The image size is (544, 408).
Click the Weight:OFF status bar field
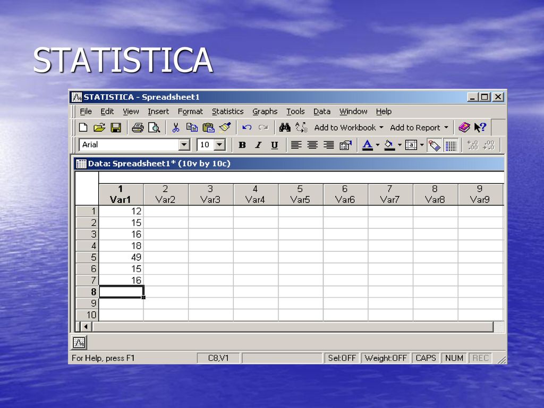386,358
